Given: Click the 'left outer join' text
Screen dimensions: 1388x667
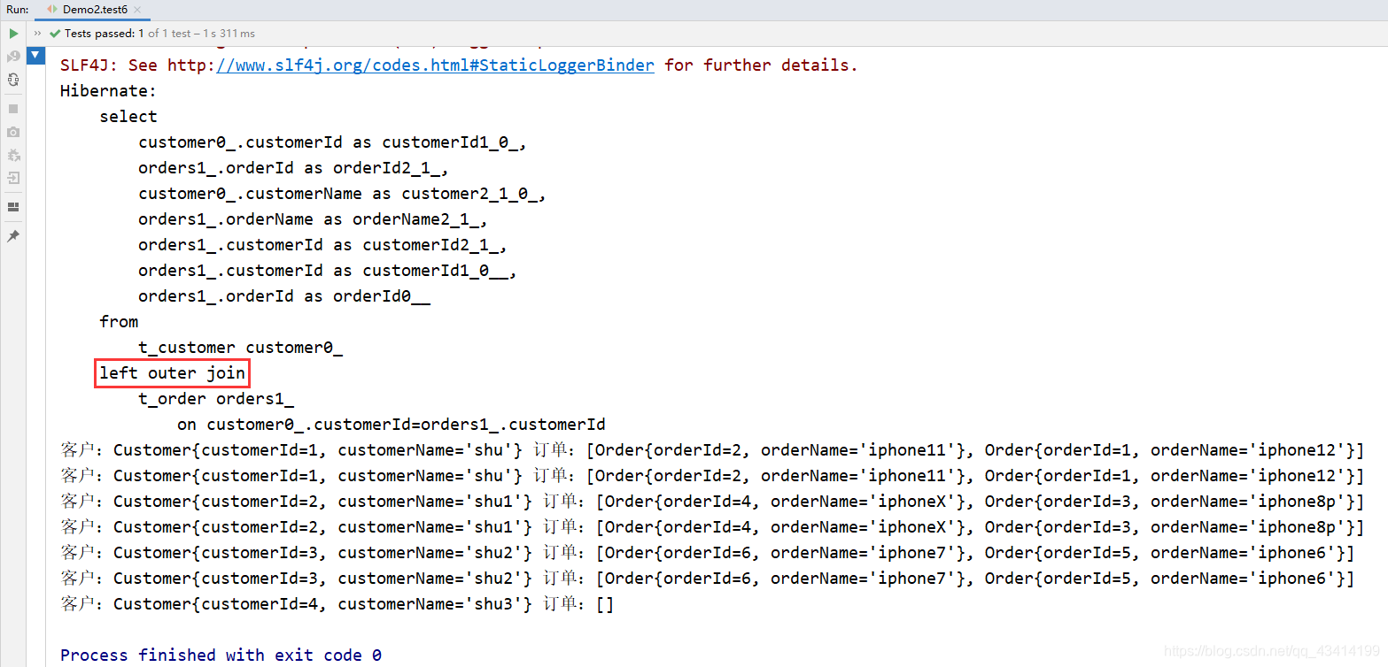Looking at the screenshot, I should [x=173, y=373].
